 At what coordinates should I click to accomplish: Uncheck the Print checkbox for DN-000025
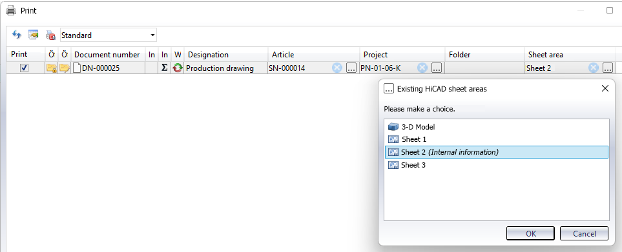tap(24, 68)
